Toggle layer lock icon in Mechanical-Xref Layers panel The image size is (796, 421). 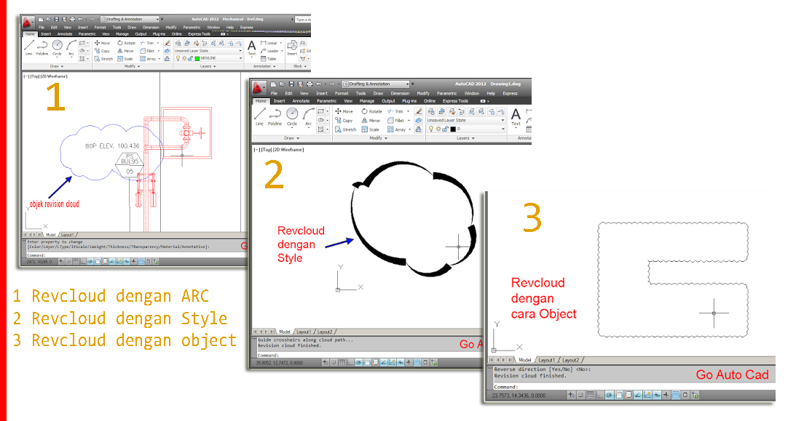pyautogui.click(x=190, y=59)
